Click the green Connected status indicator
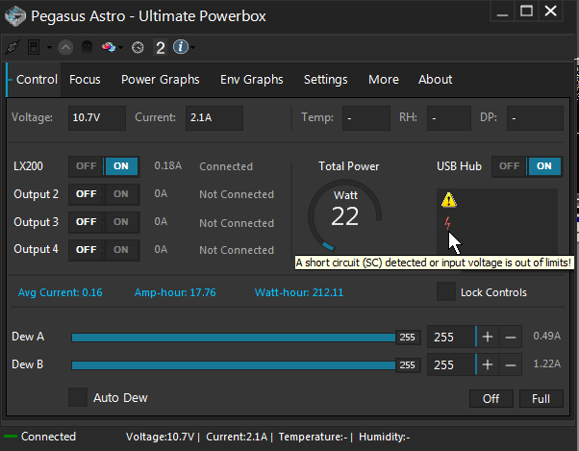Viewport: 579px width, 451px height. point(11,437)
